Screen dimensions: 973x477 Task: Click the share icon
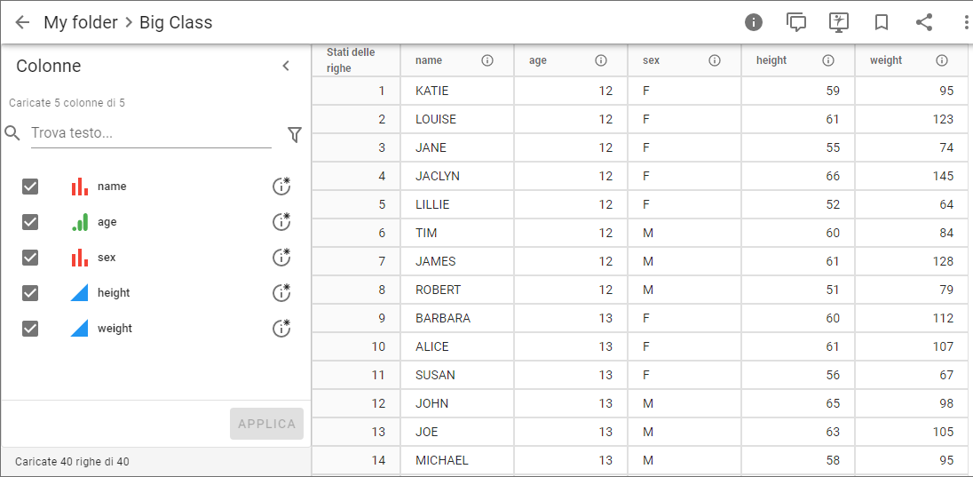924,22
